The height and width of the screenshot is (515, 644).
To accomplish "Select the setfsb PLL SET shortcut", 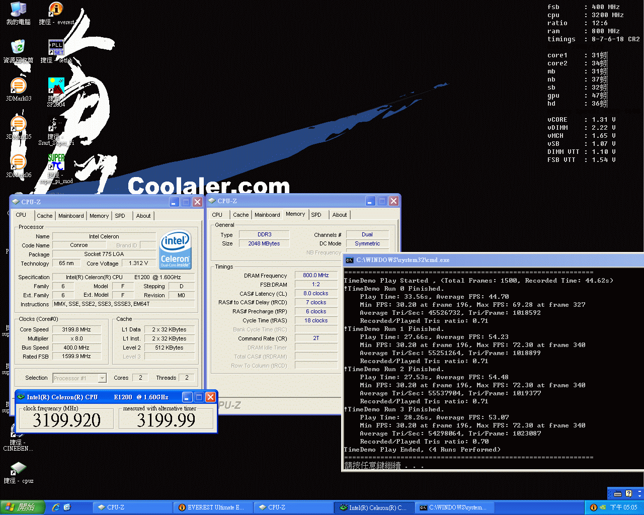I will [56, 48].
